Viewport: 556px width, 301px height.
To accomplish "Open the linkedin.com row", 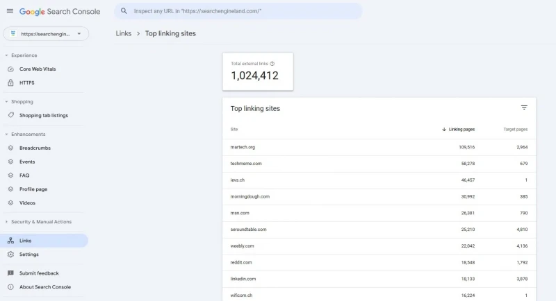I will click(379, 279).
